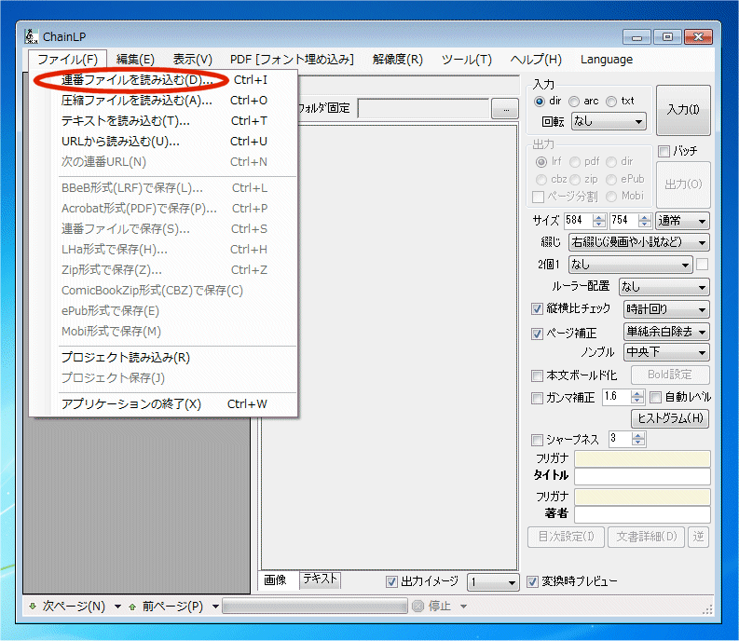Open the 2個1 dropdown
Viewport: 739px width, 641px height.
630,265
